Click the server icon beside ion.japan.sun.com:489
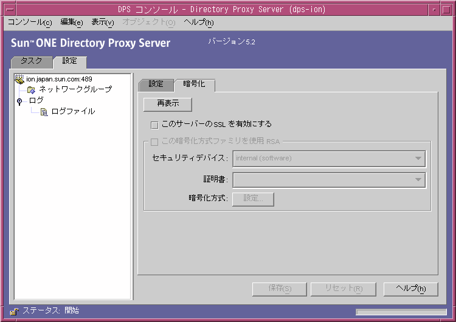 19,79
